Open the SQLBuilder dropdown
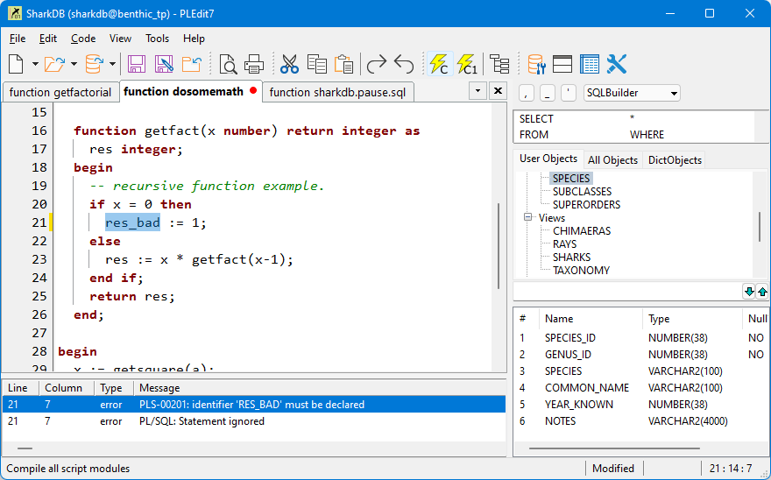The height and width of the screenshot is (480, 771). (x=673, y=93)
